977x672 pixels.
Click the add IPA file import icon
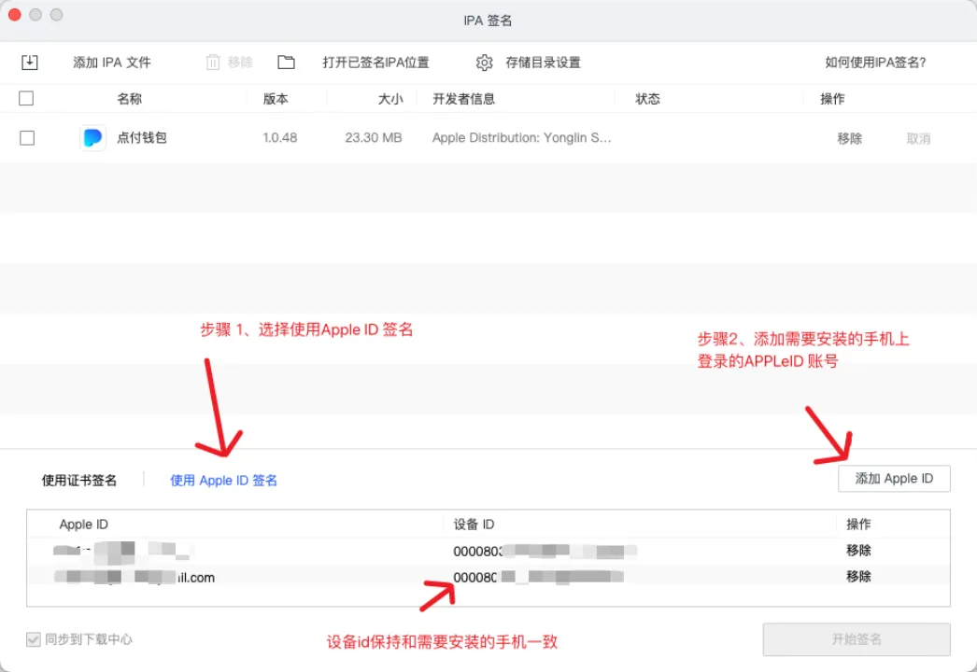pyautogui.click(x=30, y=63)
